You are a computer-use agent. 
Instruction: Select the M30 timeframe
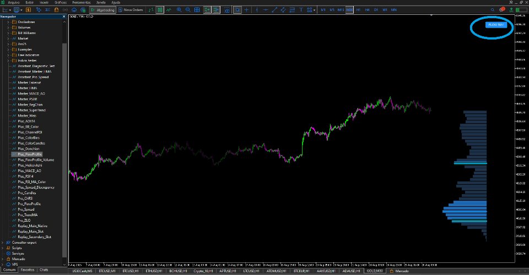click(349, 10)
